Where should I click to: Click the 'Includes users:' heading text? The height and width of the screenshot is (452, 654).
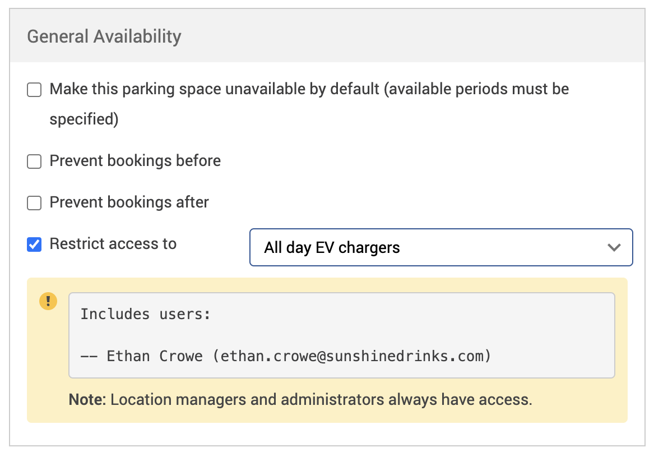145,314
